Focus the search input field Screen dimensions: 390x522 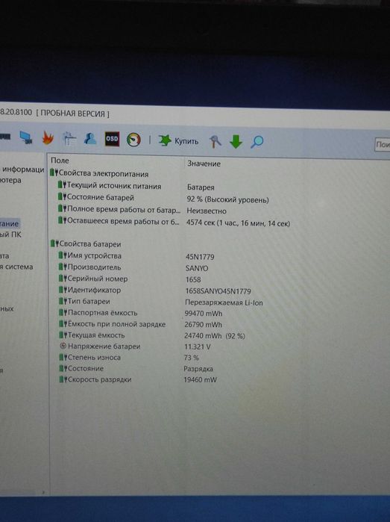(383, 145)
